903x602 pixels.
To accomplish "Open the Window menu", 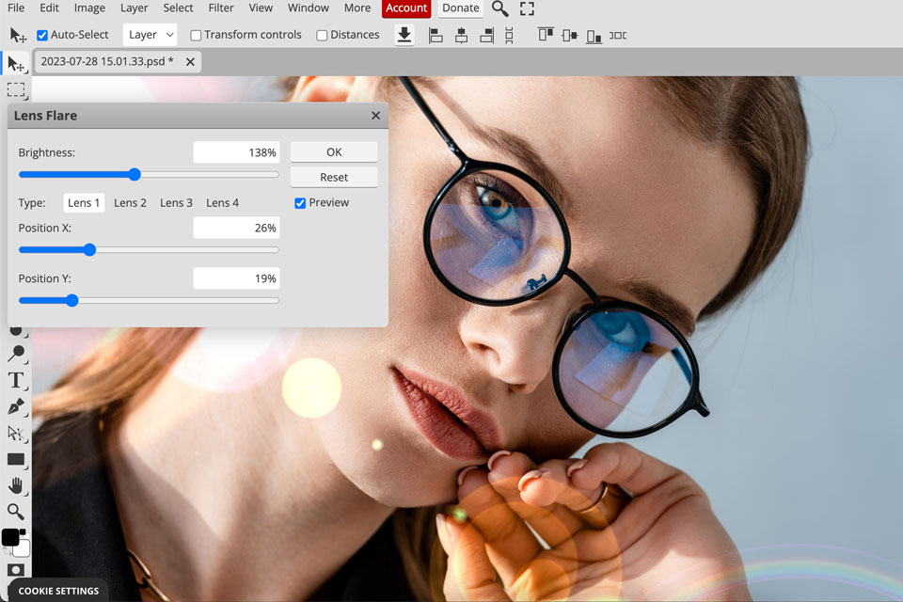I will (309, 8).
